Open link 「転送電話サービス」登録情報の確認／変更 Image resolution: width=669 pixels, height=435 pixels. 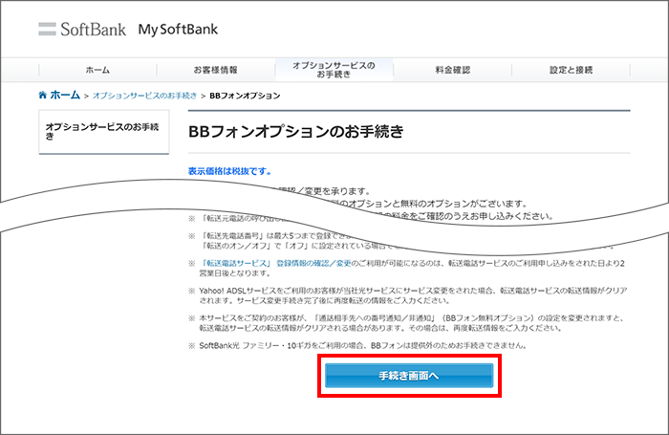click(x=275, y=264)
